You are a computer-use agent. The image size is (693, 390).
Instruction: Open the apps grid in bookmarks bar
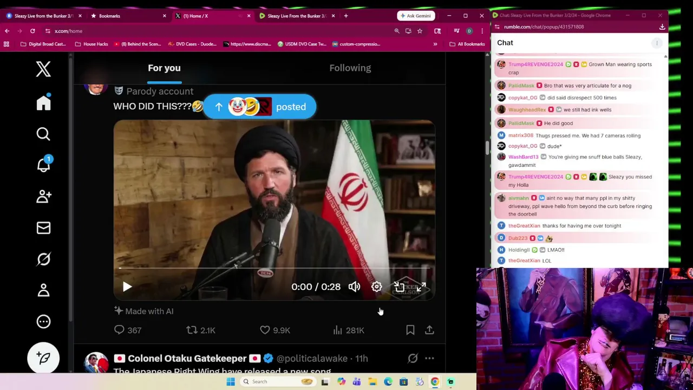6,44
